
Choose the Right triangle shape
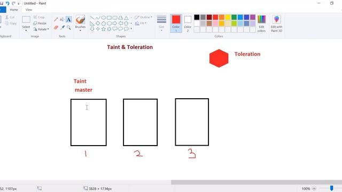(x=92, y=23)
